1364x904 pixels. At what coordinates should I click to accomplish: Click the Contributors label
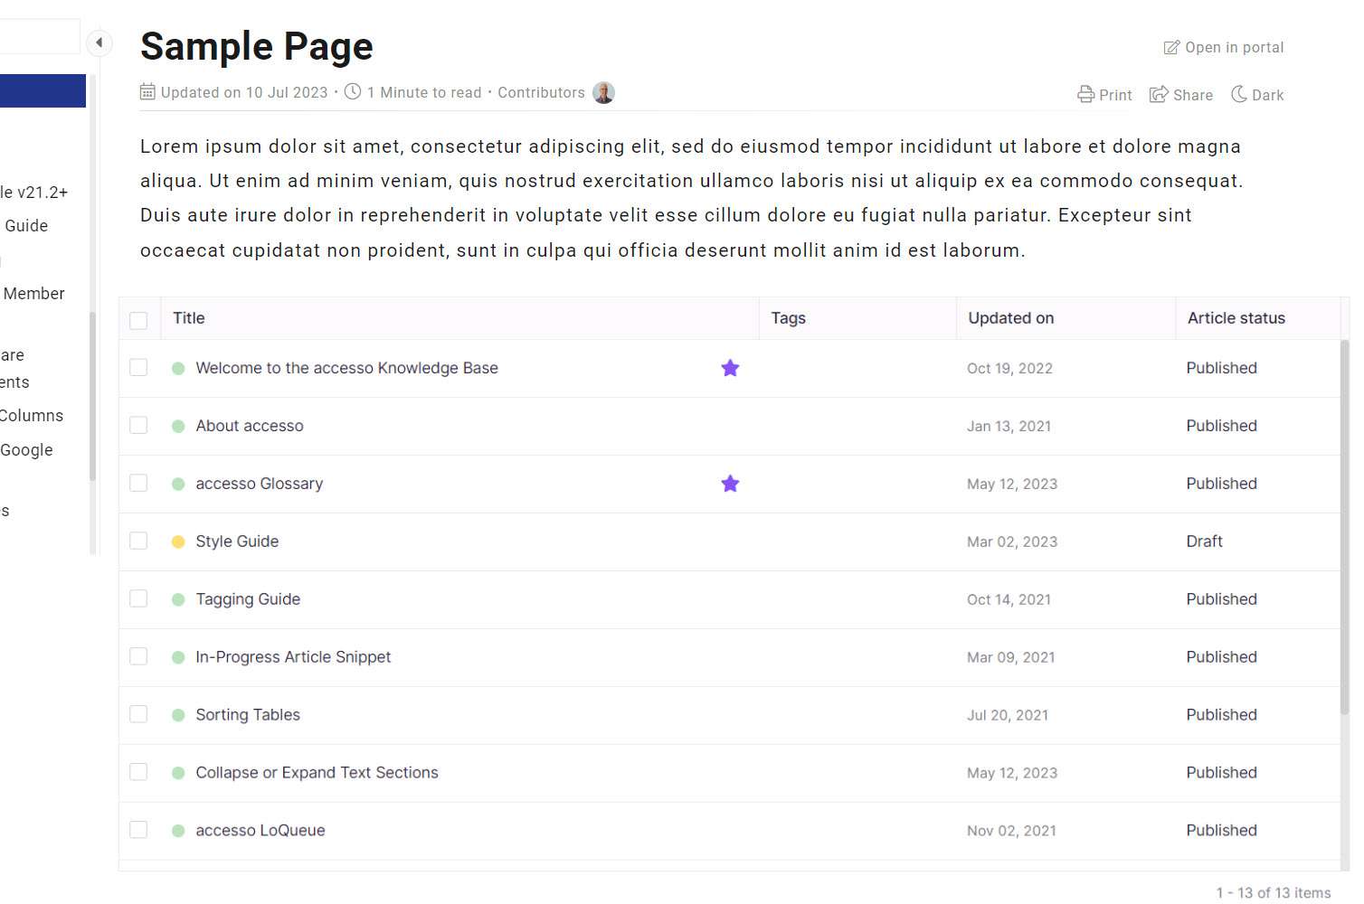[541, 92]
